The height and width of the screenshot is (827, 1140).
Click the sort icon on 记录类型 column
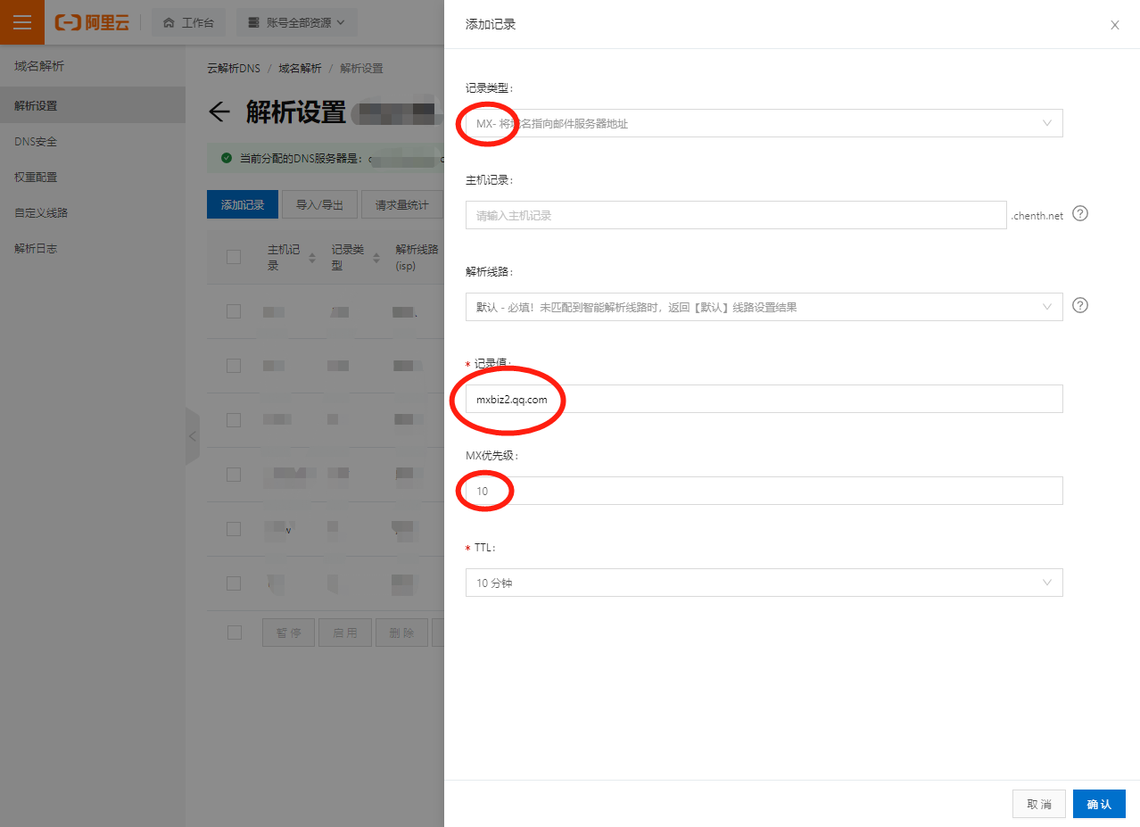click(376, 257)
